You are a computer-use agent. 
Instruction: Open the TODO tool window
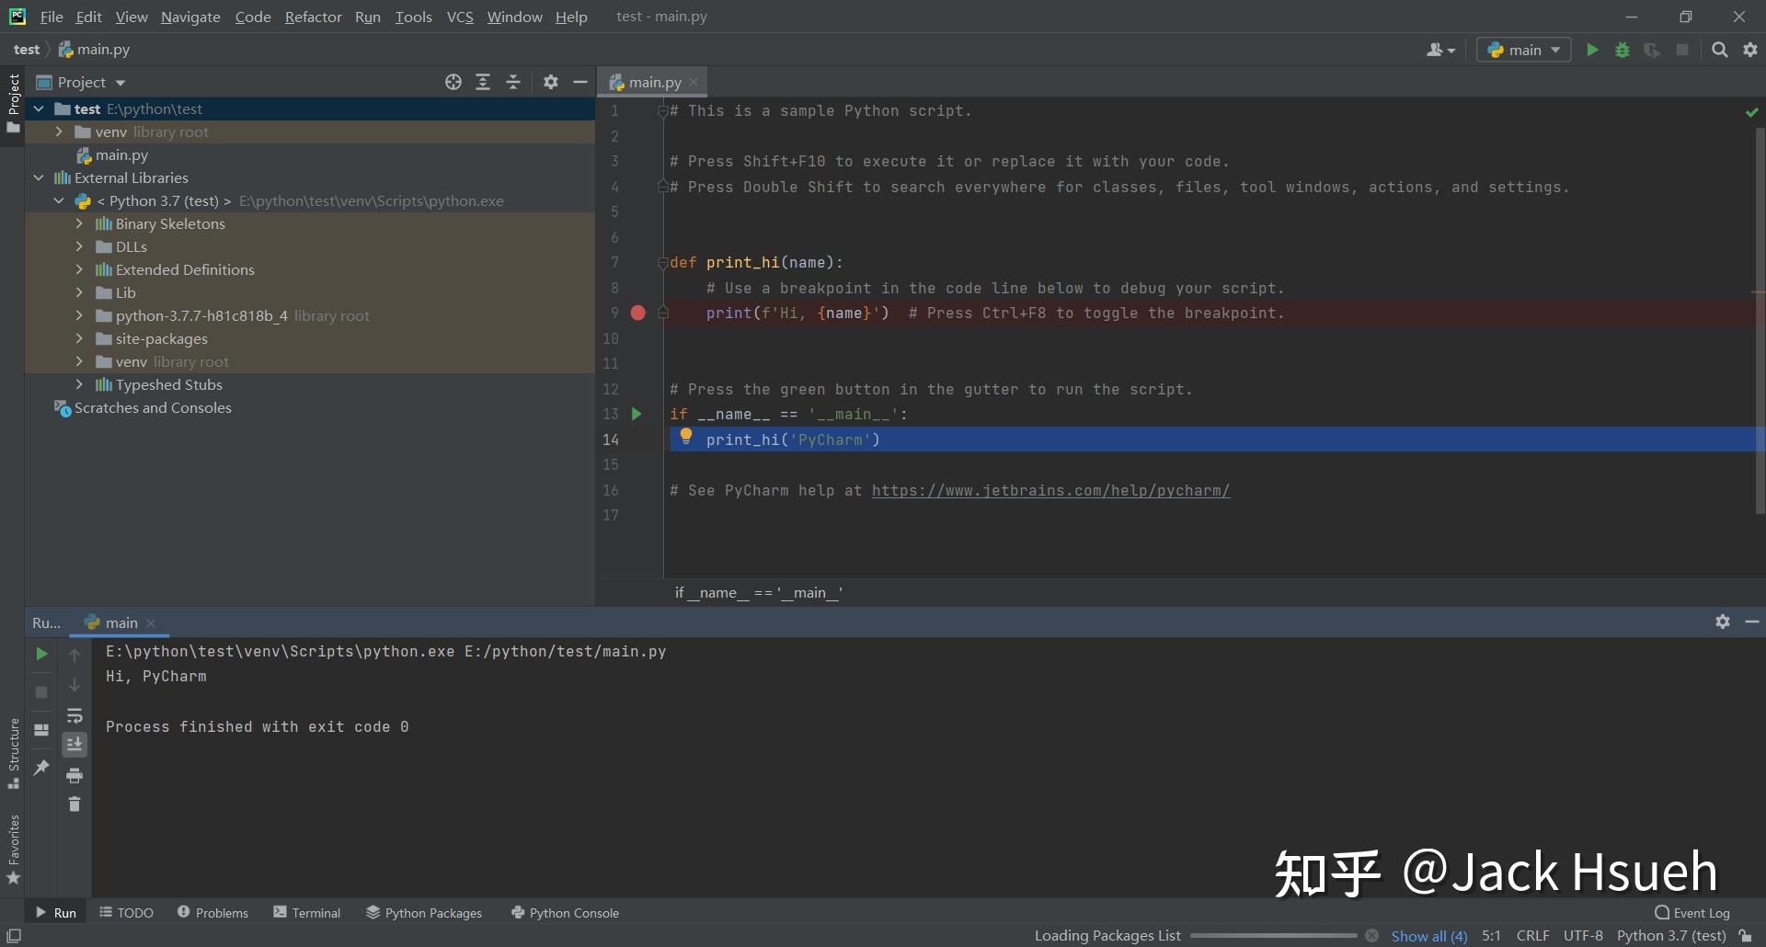pos(126,912)
